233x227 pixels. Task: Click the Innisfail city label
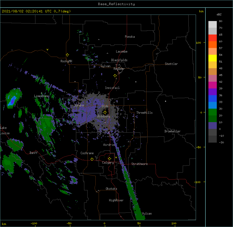click(112, 88)
